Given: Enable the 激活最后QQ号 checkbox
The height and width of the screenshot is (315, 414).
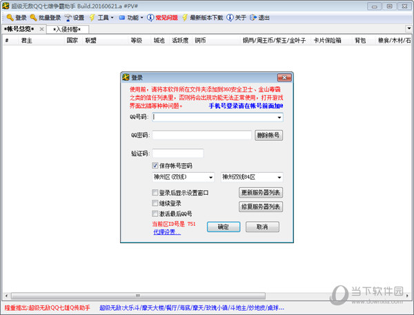Looking at the screenshot, I should 155,213.
